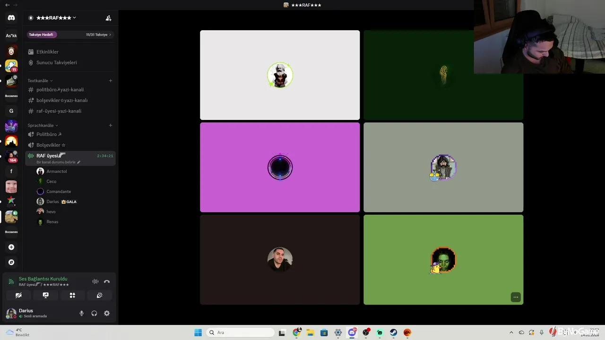Open the weather widget on taskbar
The image size is (605, 340).
pos(18,332)
